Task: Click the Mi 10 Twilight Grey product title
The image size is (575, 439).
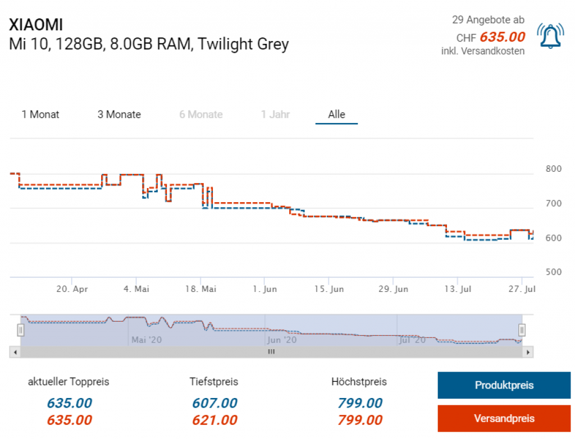Action: click(149, 44)
